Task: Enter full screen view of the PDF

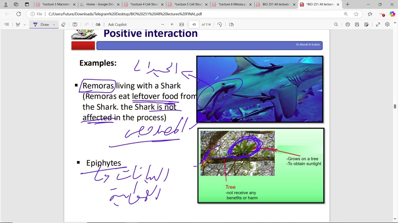Action: click(x=378, y=24)
